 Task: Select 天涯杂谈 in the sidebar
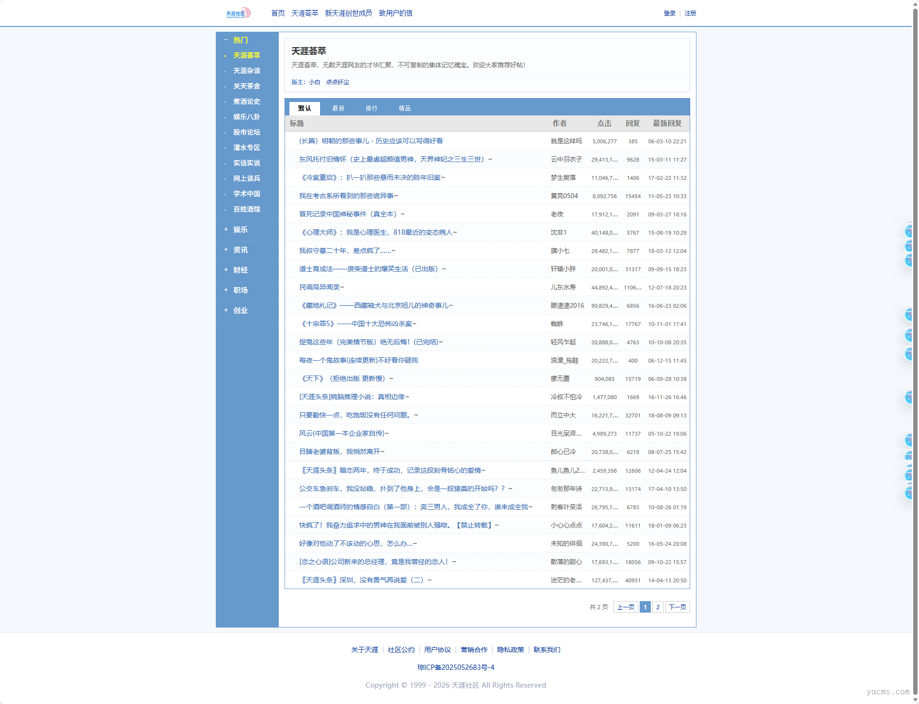(x=247, y=71)
